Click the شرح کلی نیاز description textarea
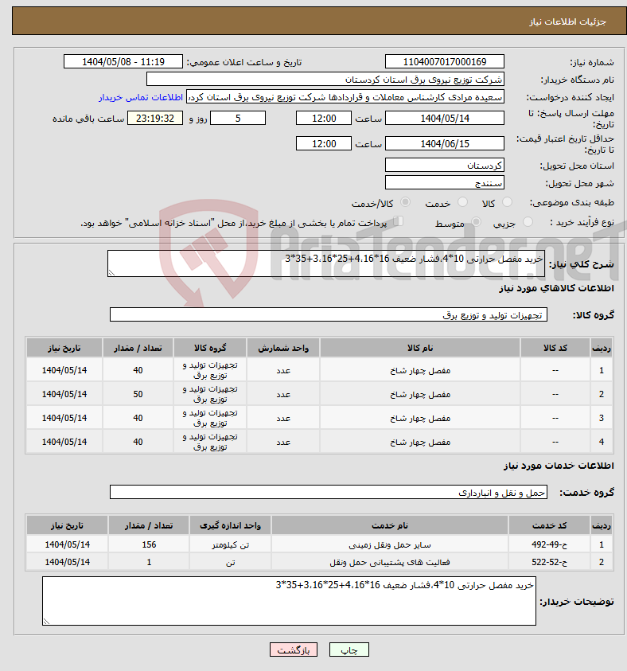This screenshot has width=627, height=671. (326, 263)
